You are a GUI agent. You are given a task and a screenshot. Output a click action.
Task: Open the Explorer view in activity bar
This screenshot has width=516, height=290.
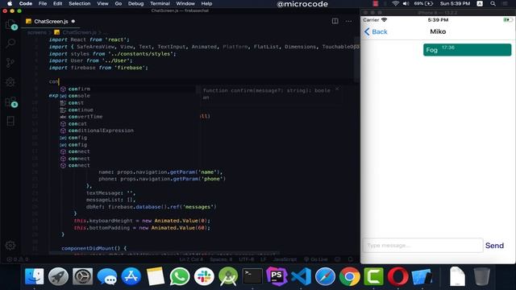pos(10,24)
